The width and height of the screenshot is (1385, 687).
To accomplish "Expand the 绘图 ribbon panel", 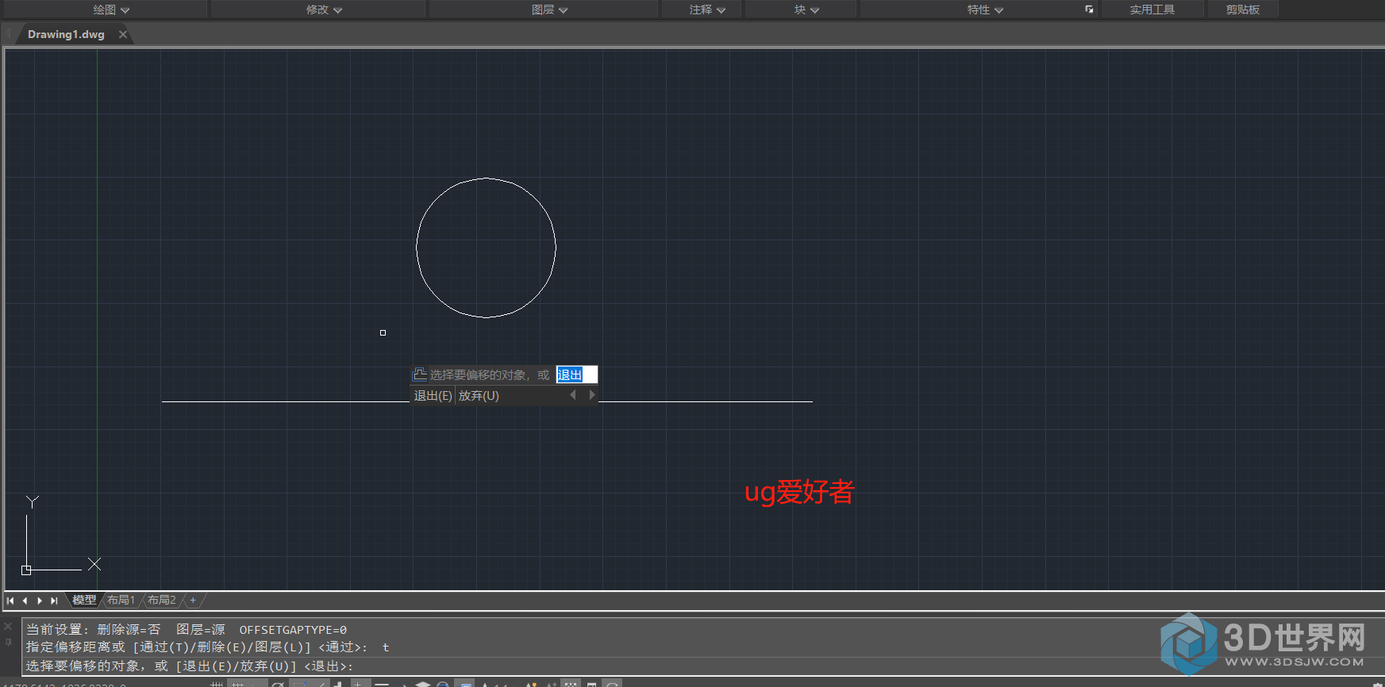I will pos(111,10).
